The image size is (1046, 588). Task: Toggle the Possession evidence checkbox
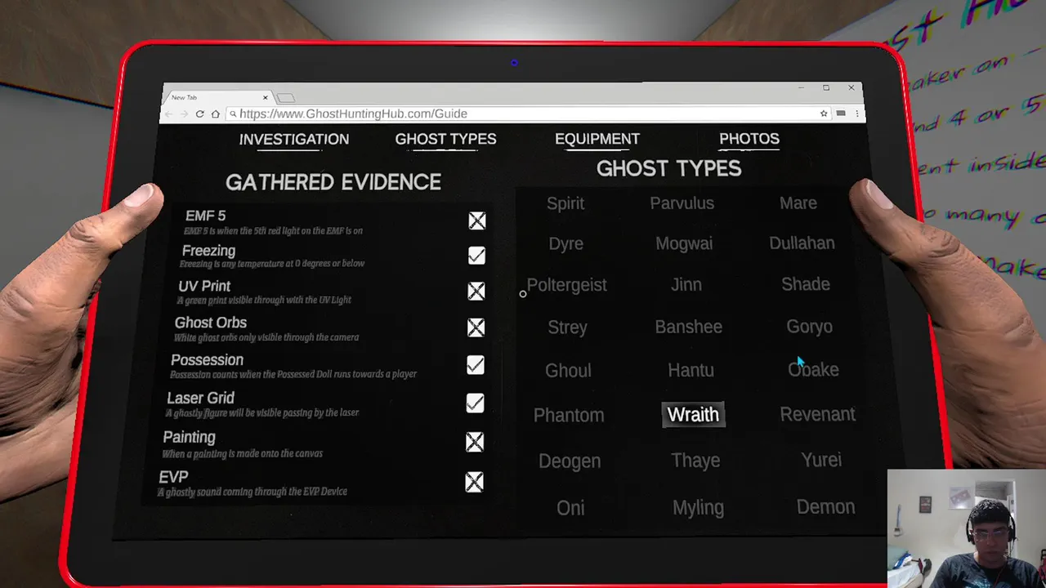476,365
